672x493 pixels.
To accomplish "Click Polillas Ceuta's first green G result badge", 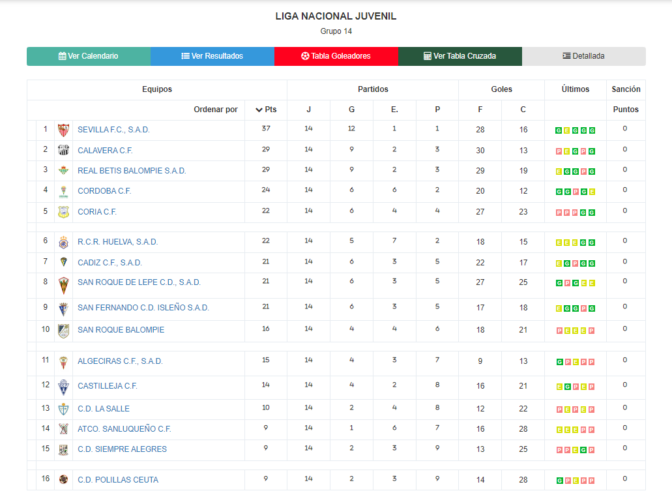I will (x=559, y=481).
